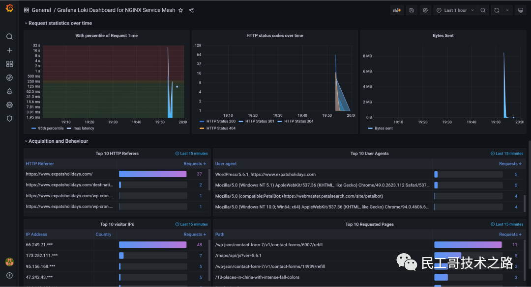
Task: Open the Alerting bell icon
Action: coord(9,91)
